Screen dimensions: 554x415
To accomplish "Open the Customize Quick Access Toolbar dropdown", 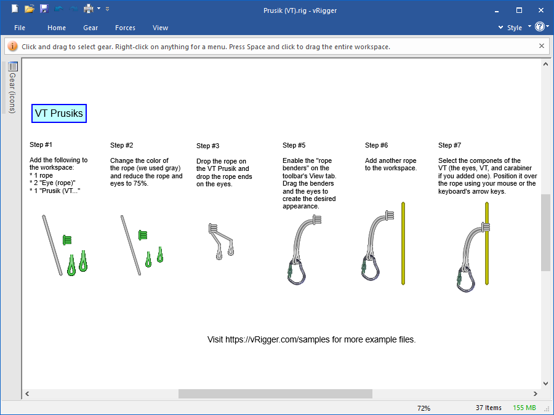I will (108, 9).
